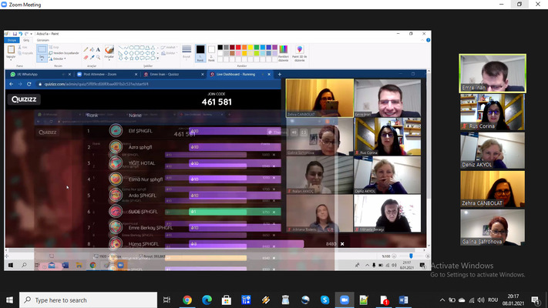Click the player name Emre Berkay ŞPHGFL
The width and height of the screenshot is (548, 308).
click(x=150, y=228)
